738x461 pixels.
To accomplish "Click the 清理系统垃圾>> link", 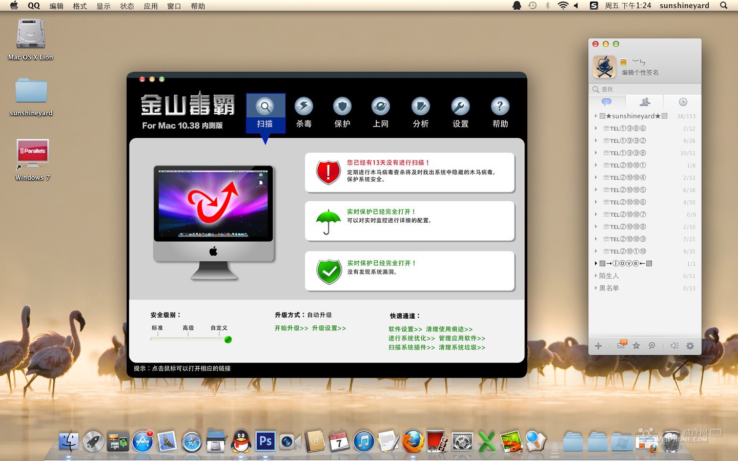I will tap(462, 348).
